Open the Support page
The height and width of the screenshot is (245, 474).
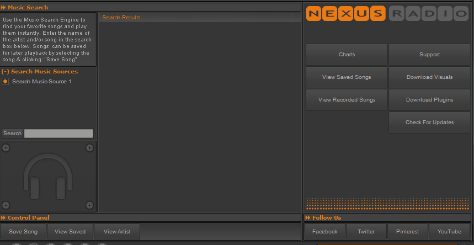point(429,55)
